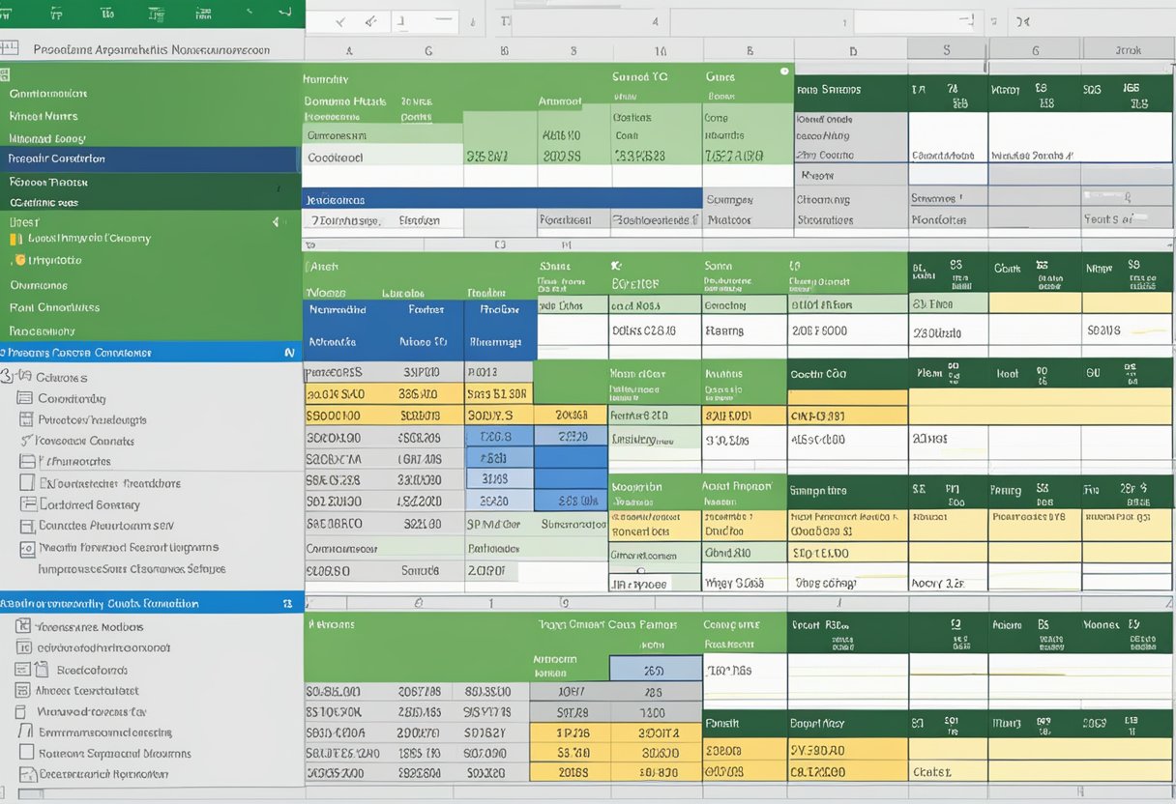Collapse the lower blue 'Rumation' section header

286,603
